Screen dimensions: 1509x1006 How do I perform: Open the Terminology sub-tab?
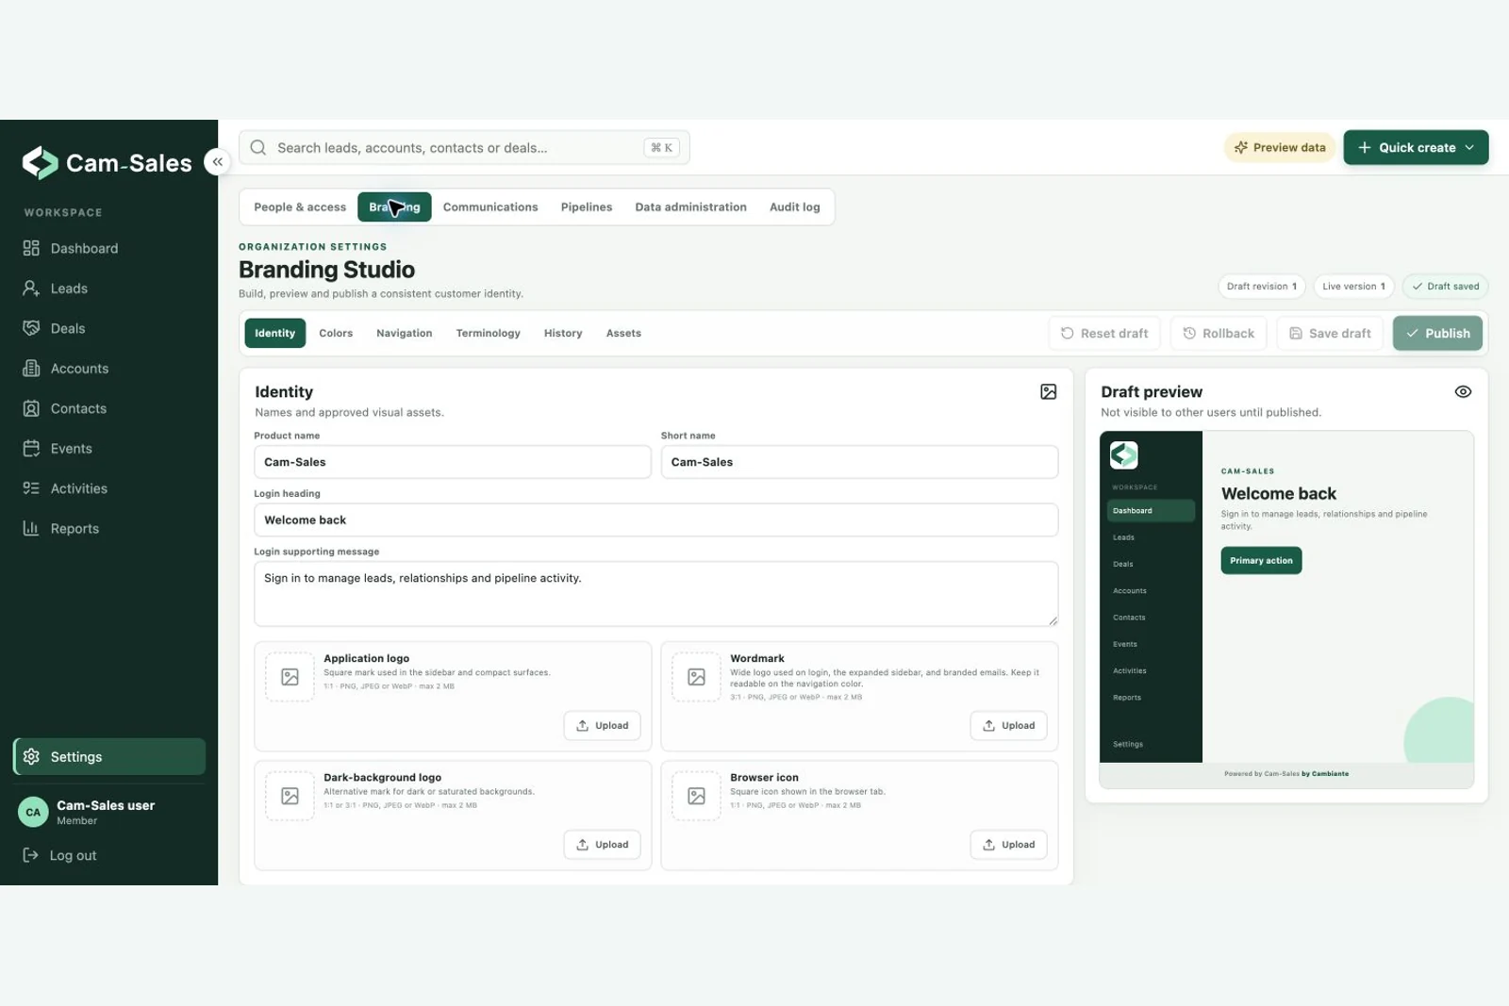click(x=488, y=333)
